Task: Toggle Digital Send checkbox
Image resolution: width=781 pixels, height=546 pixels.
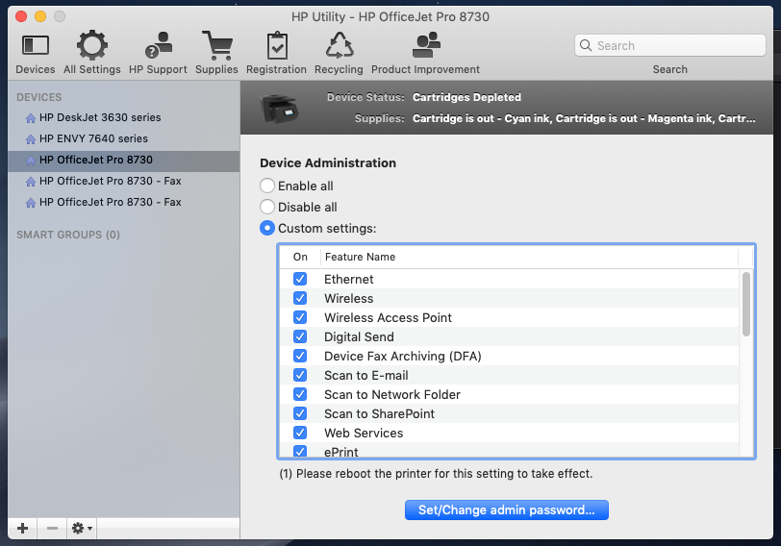Action: (300, 336)
